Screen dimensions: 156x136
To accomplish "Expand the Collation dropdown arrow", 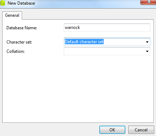I will [147, 51].
